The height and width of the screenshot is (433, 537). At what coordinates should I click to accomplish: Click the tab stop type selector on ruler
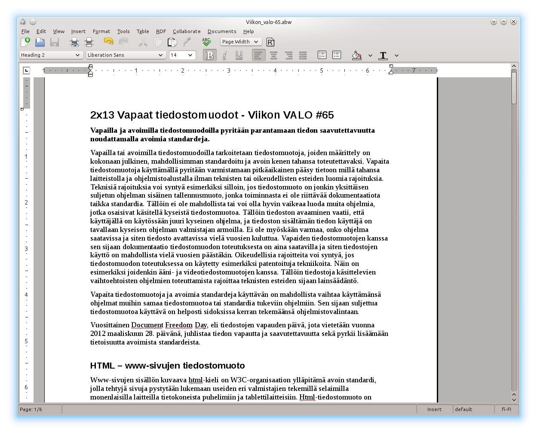tap(26, 70)
